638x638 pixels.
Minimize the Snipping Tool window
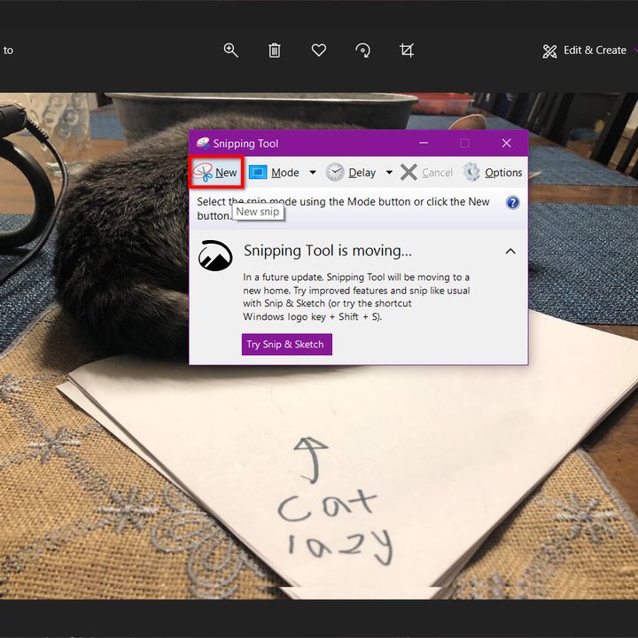[x=424, y=143]
